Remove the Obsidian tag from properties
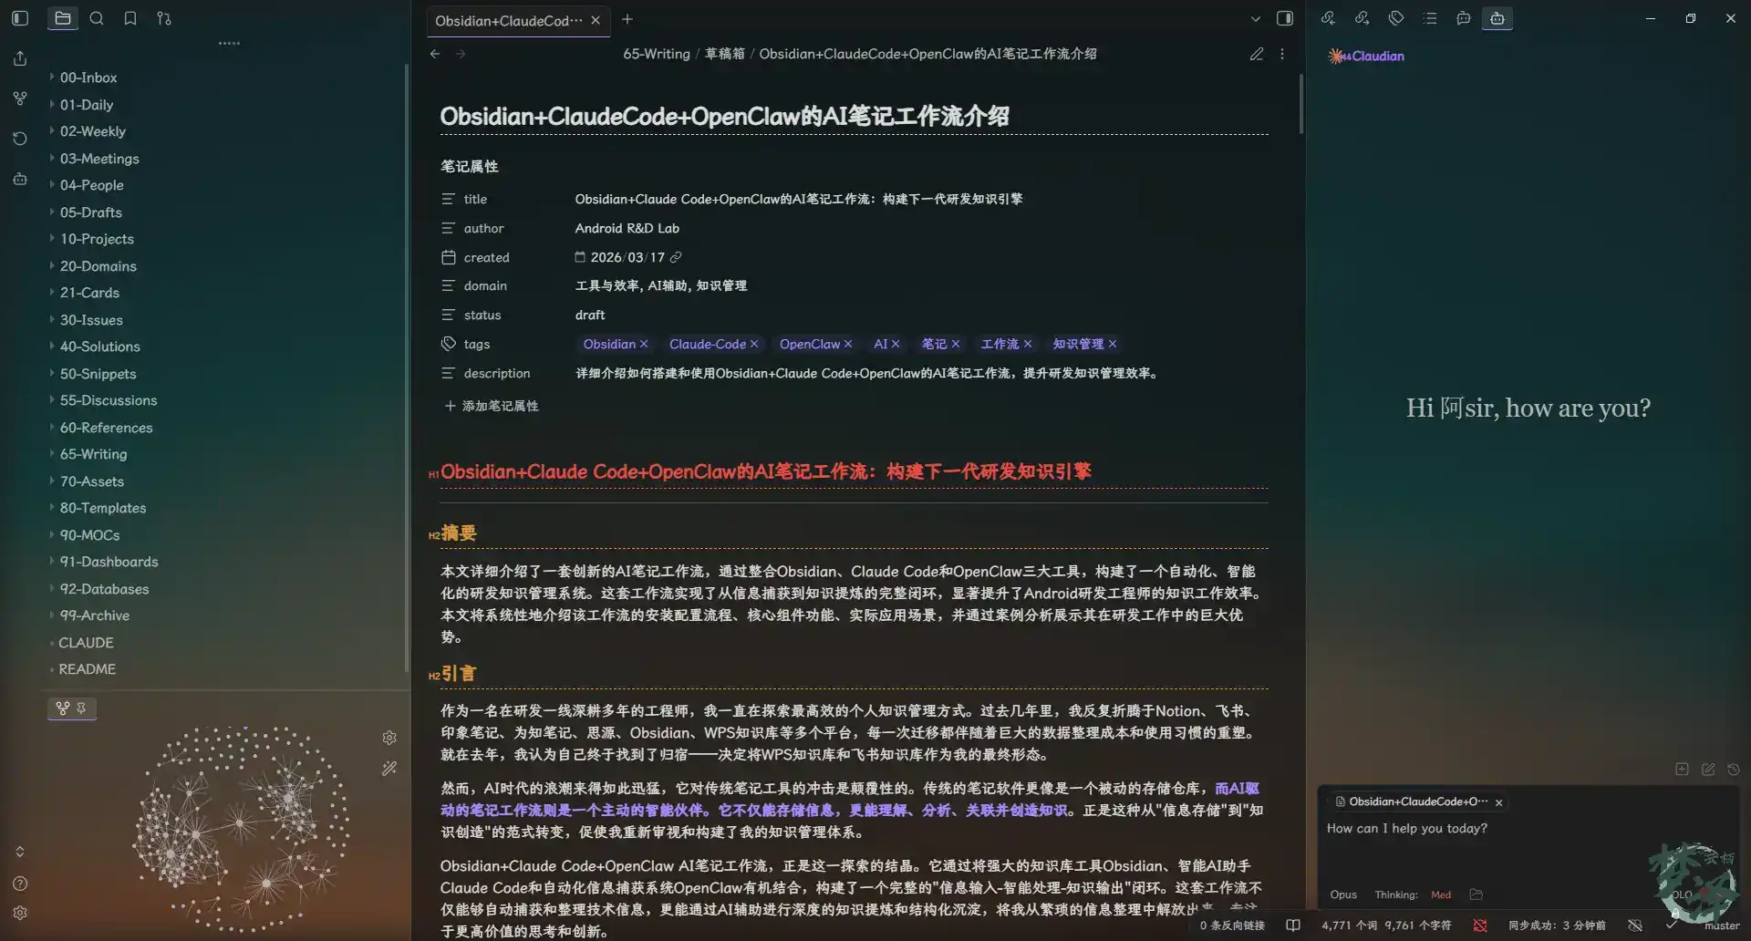This screenshot has width=1751, height=941. [644, 344]
